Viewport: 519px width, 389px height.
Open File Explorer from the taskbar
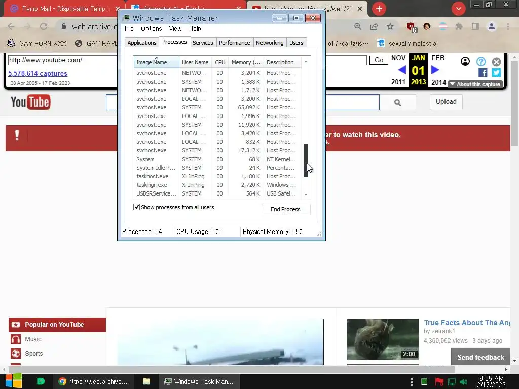[146, 381]
